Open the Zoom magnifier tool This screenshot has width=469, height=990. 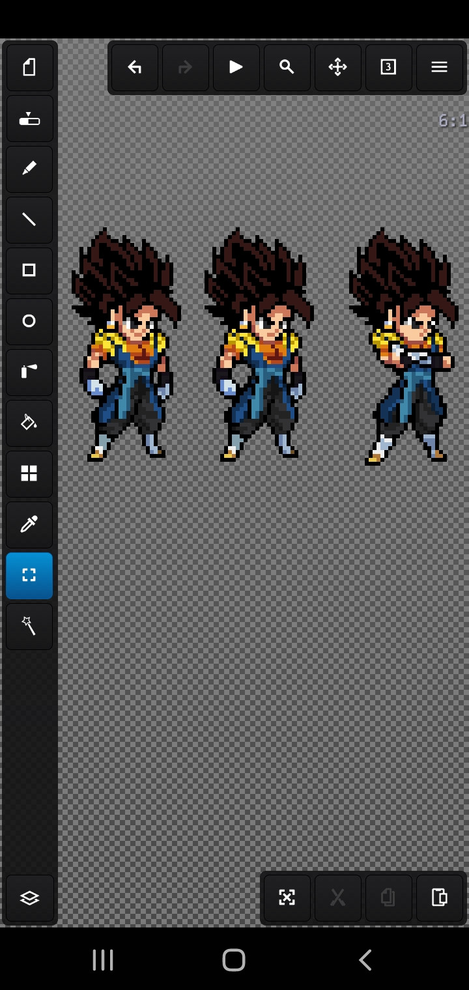pyautogui.click(x=287, y=67)
